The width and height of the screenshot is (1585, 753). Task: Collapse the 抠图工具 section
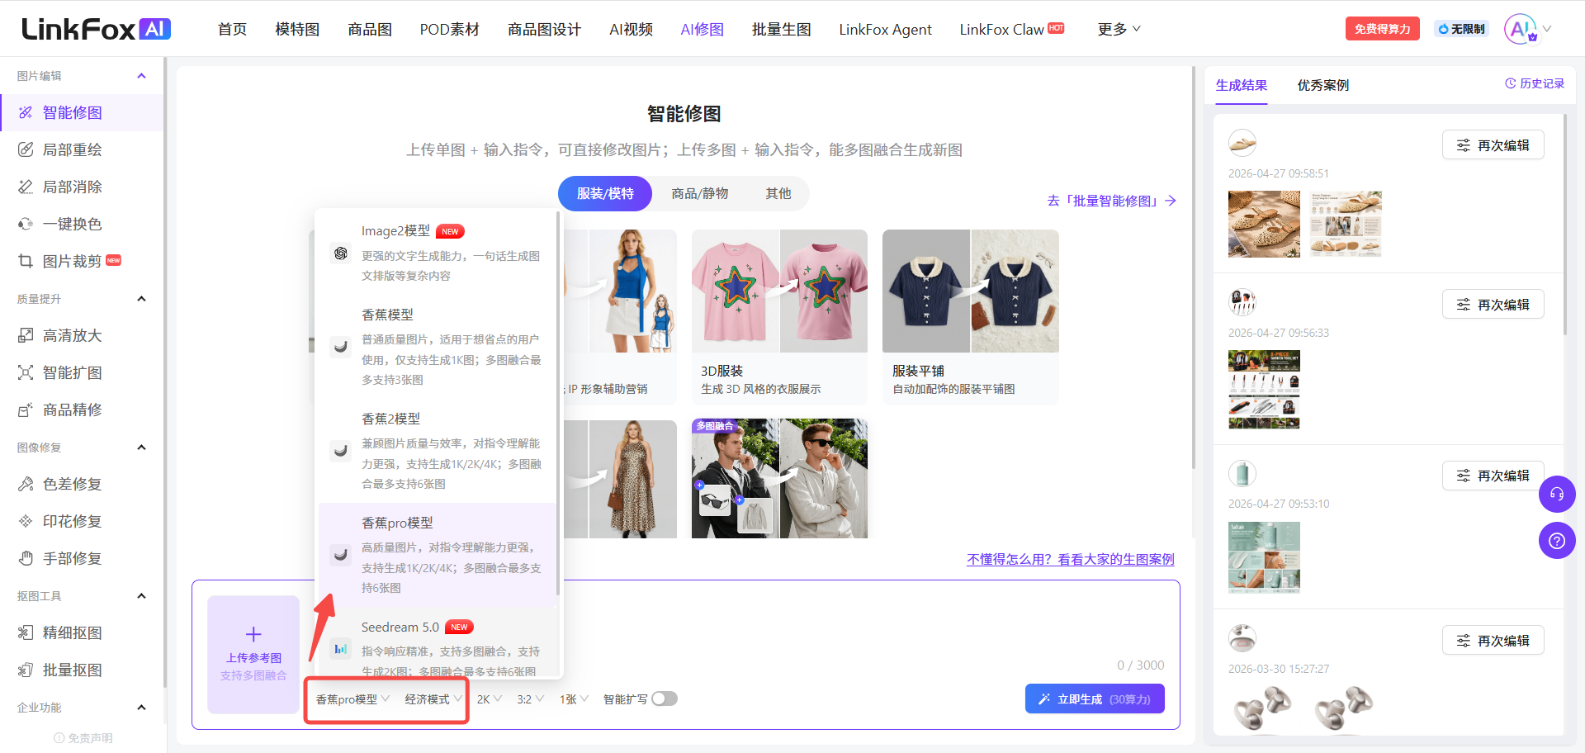pos(141,596)
